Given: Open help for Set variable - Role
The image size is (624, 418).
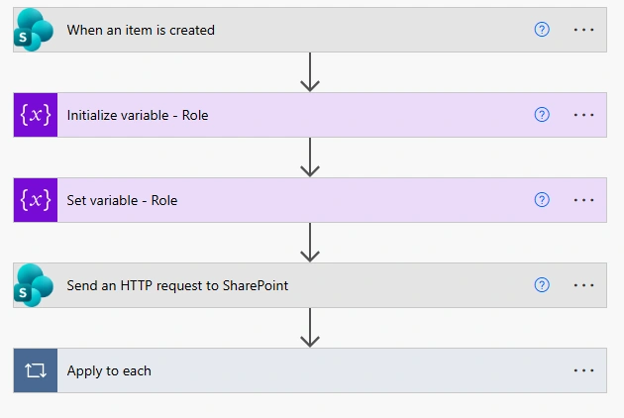Looking at the screenshot, I should [542, 200].
